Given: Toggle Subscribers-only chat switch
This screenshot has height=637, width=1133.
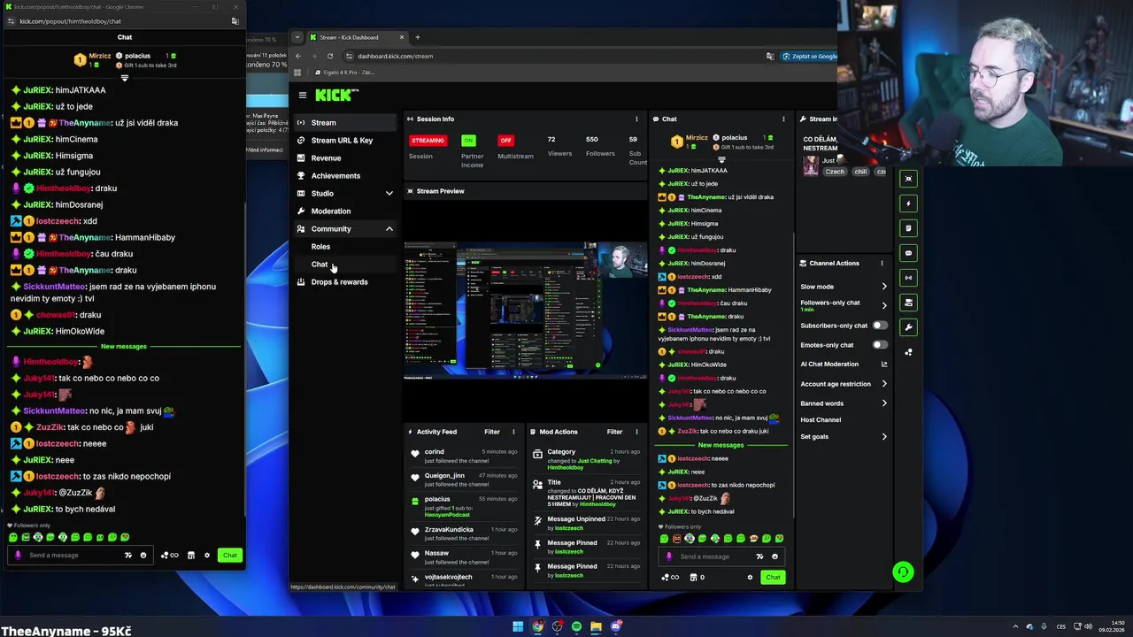Looking at the screenshot, I should [880, 325].
